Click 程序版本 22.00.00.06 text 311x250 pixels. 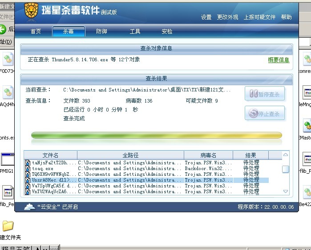coord(266,207)
